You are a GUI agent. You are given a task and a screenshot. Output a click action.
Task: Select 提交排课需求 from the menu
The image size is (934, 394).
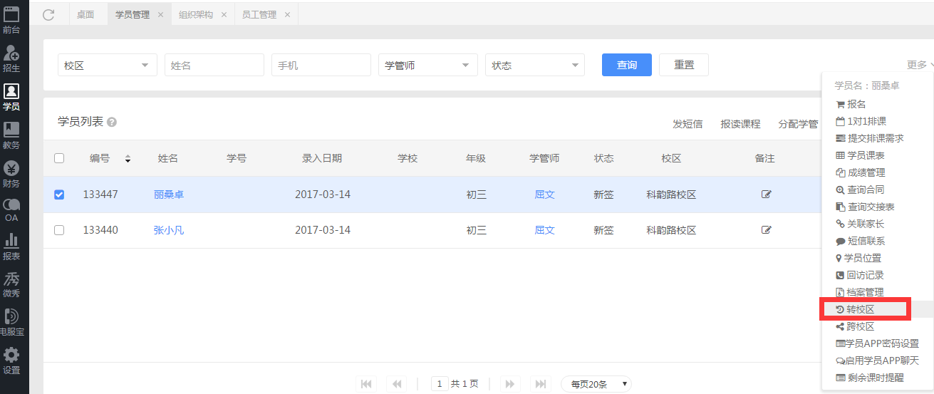[869, 138]
